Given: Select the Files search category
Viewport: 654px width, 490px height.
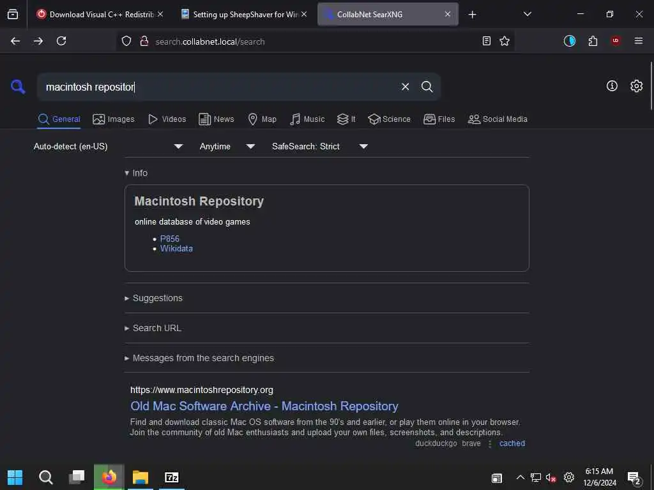Looking at the screenshot, I should click(x=439, y=119).
